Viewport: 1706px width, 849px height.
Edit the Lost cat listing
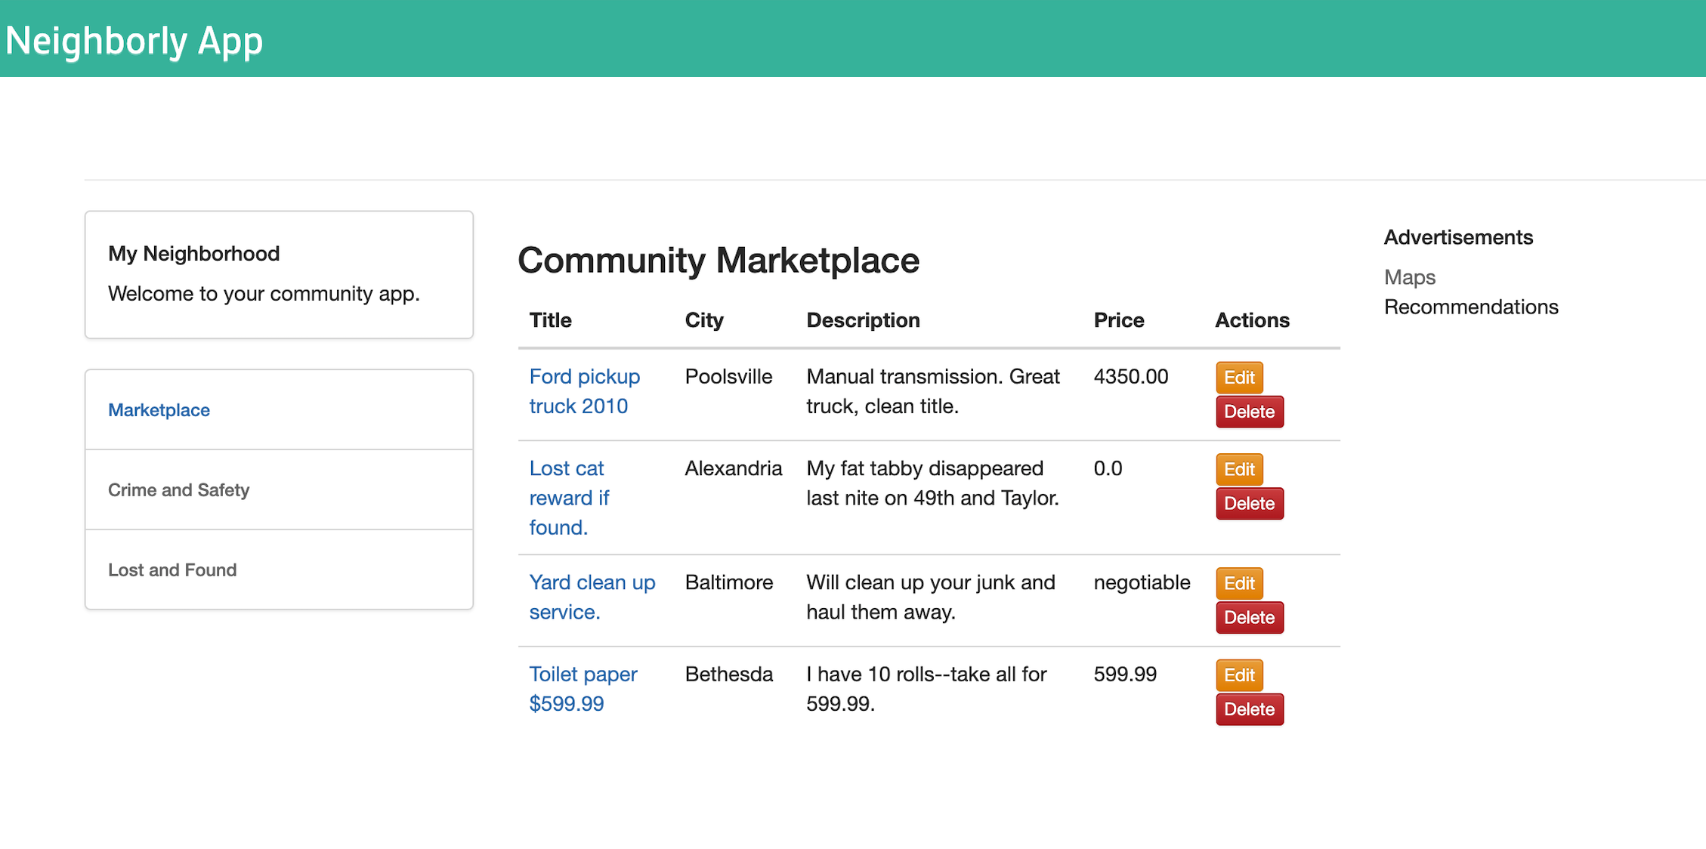(x=1238, y=469)
